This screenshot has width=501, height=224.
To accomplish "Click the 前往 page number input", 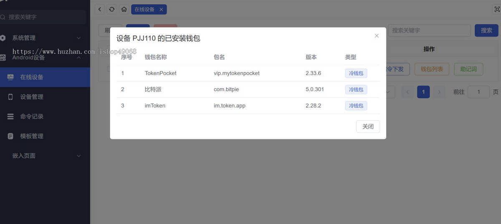I will pos(478,92).
